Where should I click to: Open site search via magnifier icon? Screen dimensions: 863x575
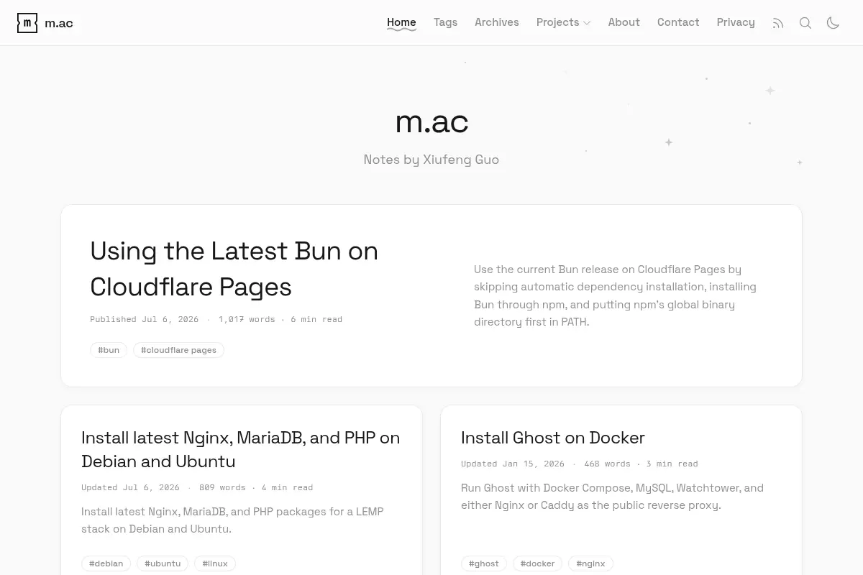(805, 23)
